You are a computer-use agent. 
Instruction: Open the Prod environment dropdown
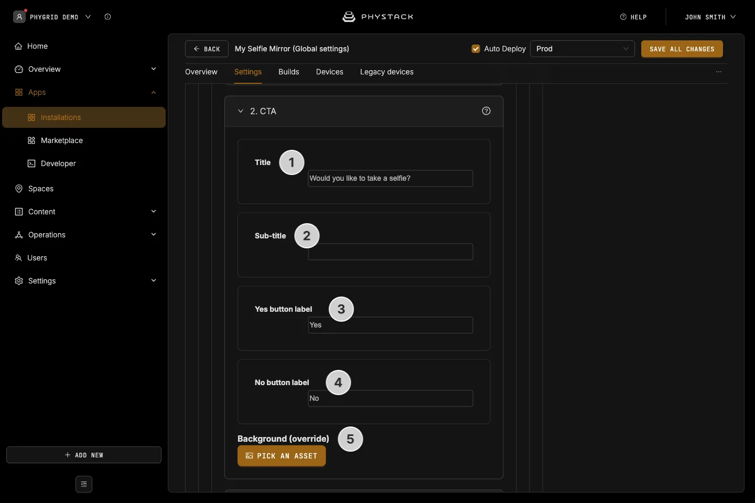tap(583, 49)
